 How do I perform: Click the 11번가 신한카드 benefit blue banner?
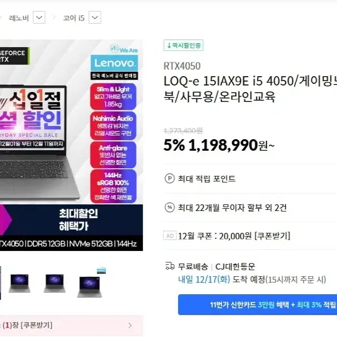click(258, 305)
